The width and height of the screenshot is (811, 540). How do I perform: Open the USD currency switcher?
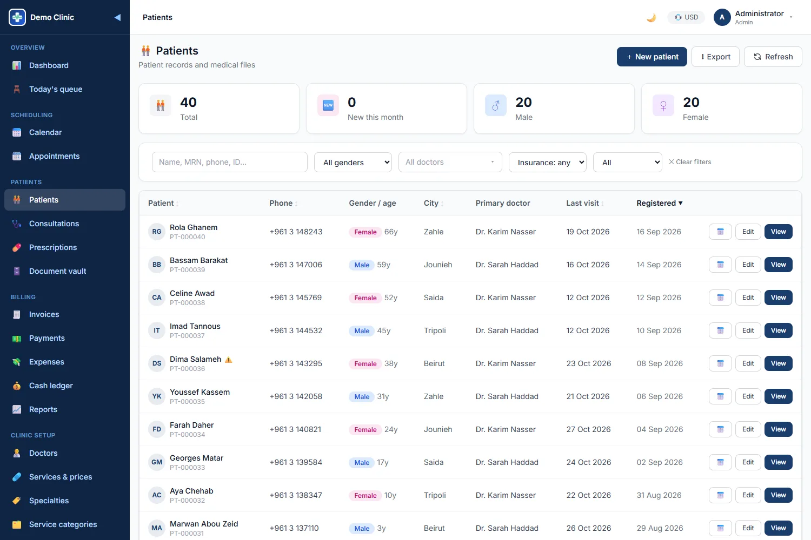tap(686, 17)
